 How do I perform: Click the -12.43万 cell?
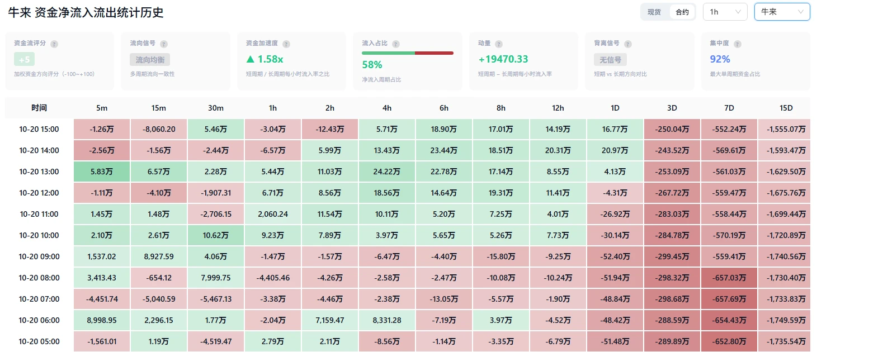(330, 129)
